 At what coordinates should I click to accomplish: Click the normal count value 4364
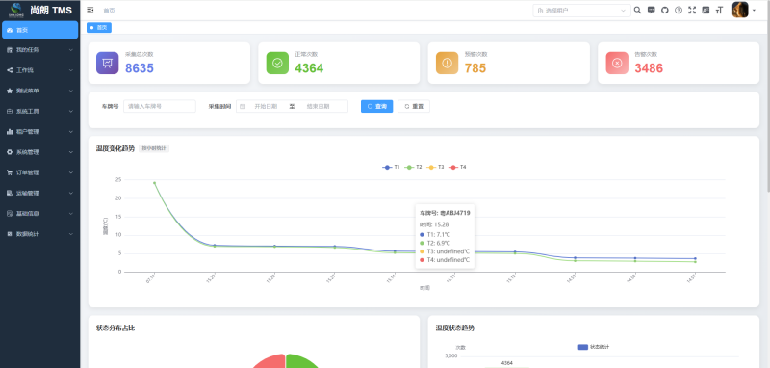(x=309, y=68)
